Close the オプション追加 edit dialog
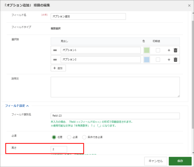 tap(189, 6)
